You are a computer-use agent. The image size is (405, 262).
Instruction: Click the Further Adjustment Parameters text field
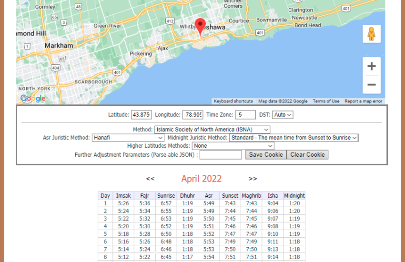point(221,155)
